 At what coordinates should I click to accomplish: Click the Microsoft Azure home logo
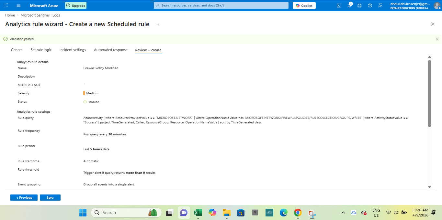[x=44, y=5]
